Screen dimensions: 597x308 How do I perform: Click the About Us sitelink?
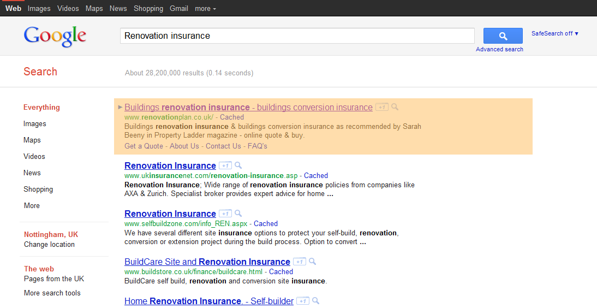click(x=184, y=146)
